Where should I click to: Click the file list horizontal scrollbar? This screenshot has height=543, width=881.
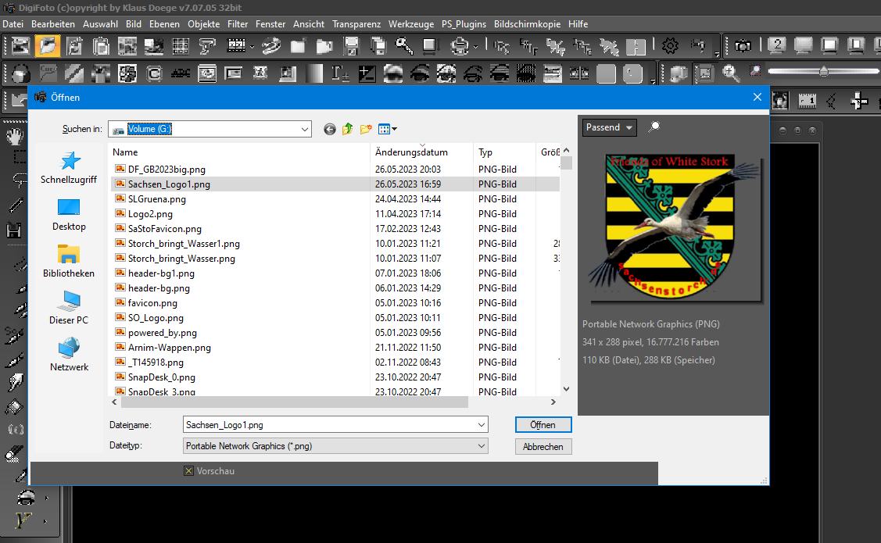[x=295, y=402]
